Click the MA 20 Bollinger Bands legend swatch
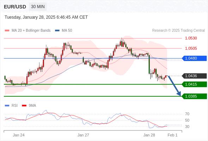The image size is (208, 141). (x=7, y=31)
